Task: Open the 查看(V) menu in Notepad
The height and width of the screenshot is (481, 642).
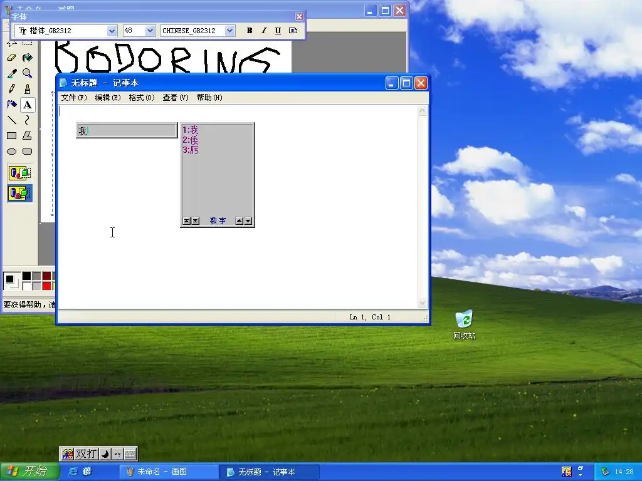Action: pos(176,97)
